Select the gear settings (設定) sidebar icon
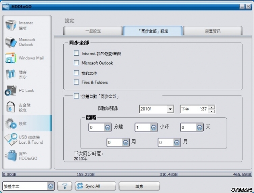254x193 pixels. point(11,123)
